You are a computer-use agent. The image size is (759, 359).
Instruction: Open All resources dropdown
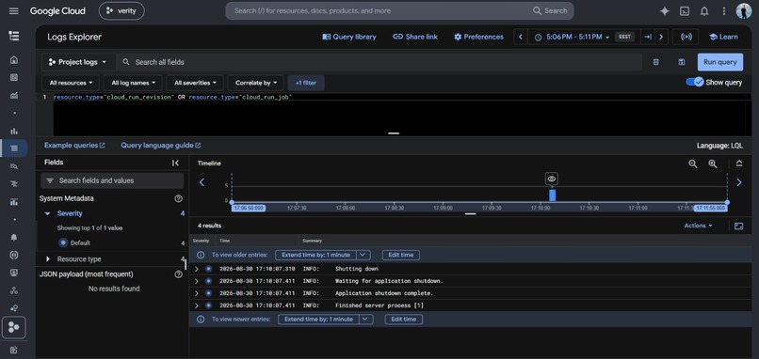pyautogui.click(x=71, y=83)
